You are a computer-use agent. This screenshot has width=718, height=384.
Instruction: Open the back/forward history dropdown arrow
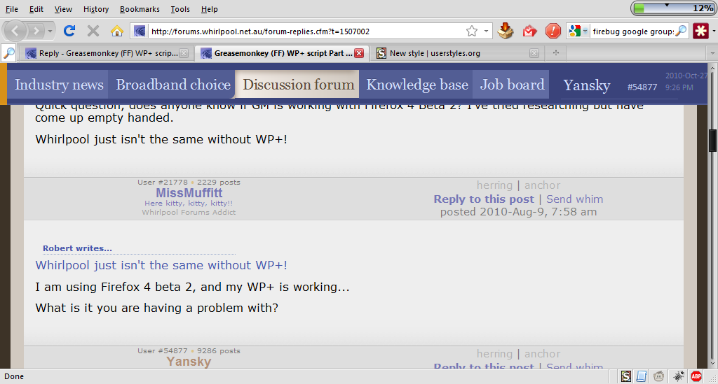point(50,31)
